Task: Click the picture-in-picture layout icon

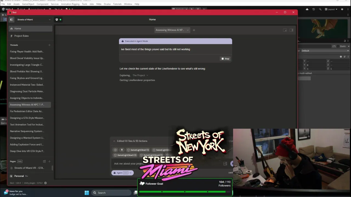Action: click(x=285, y=30)
